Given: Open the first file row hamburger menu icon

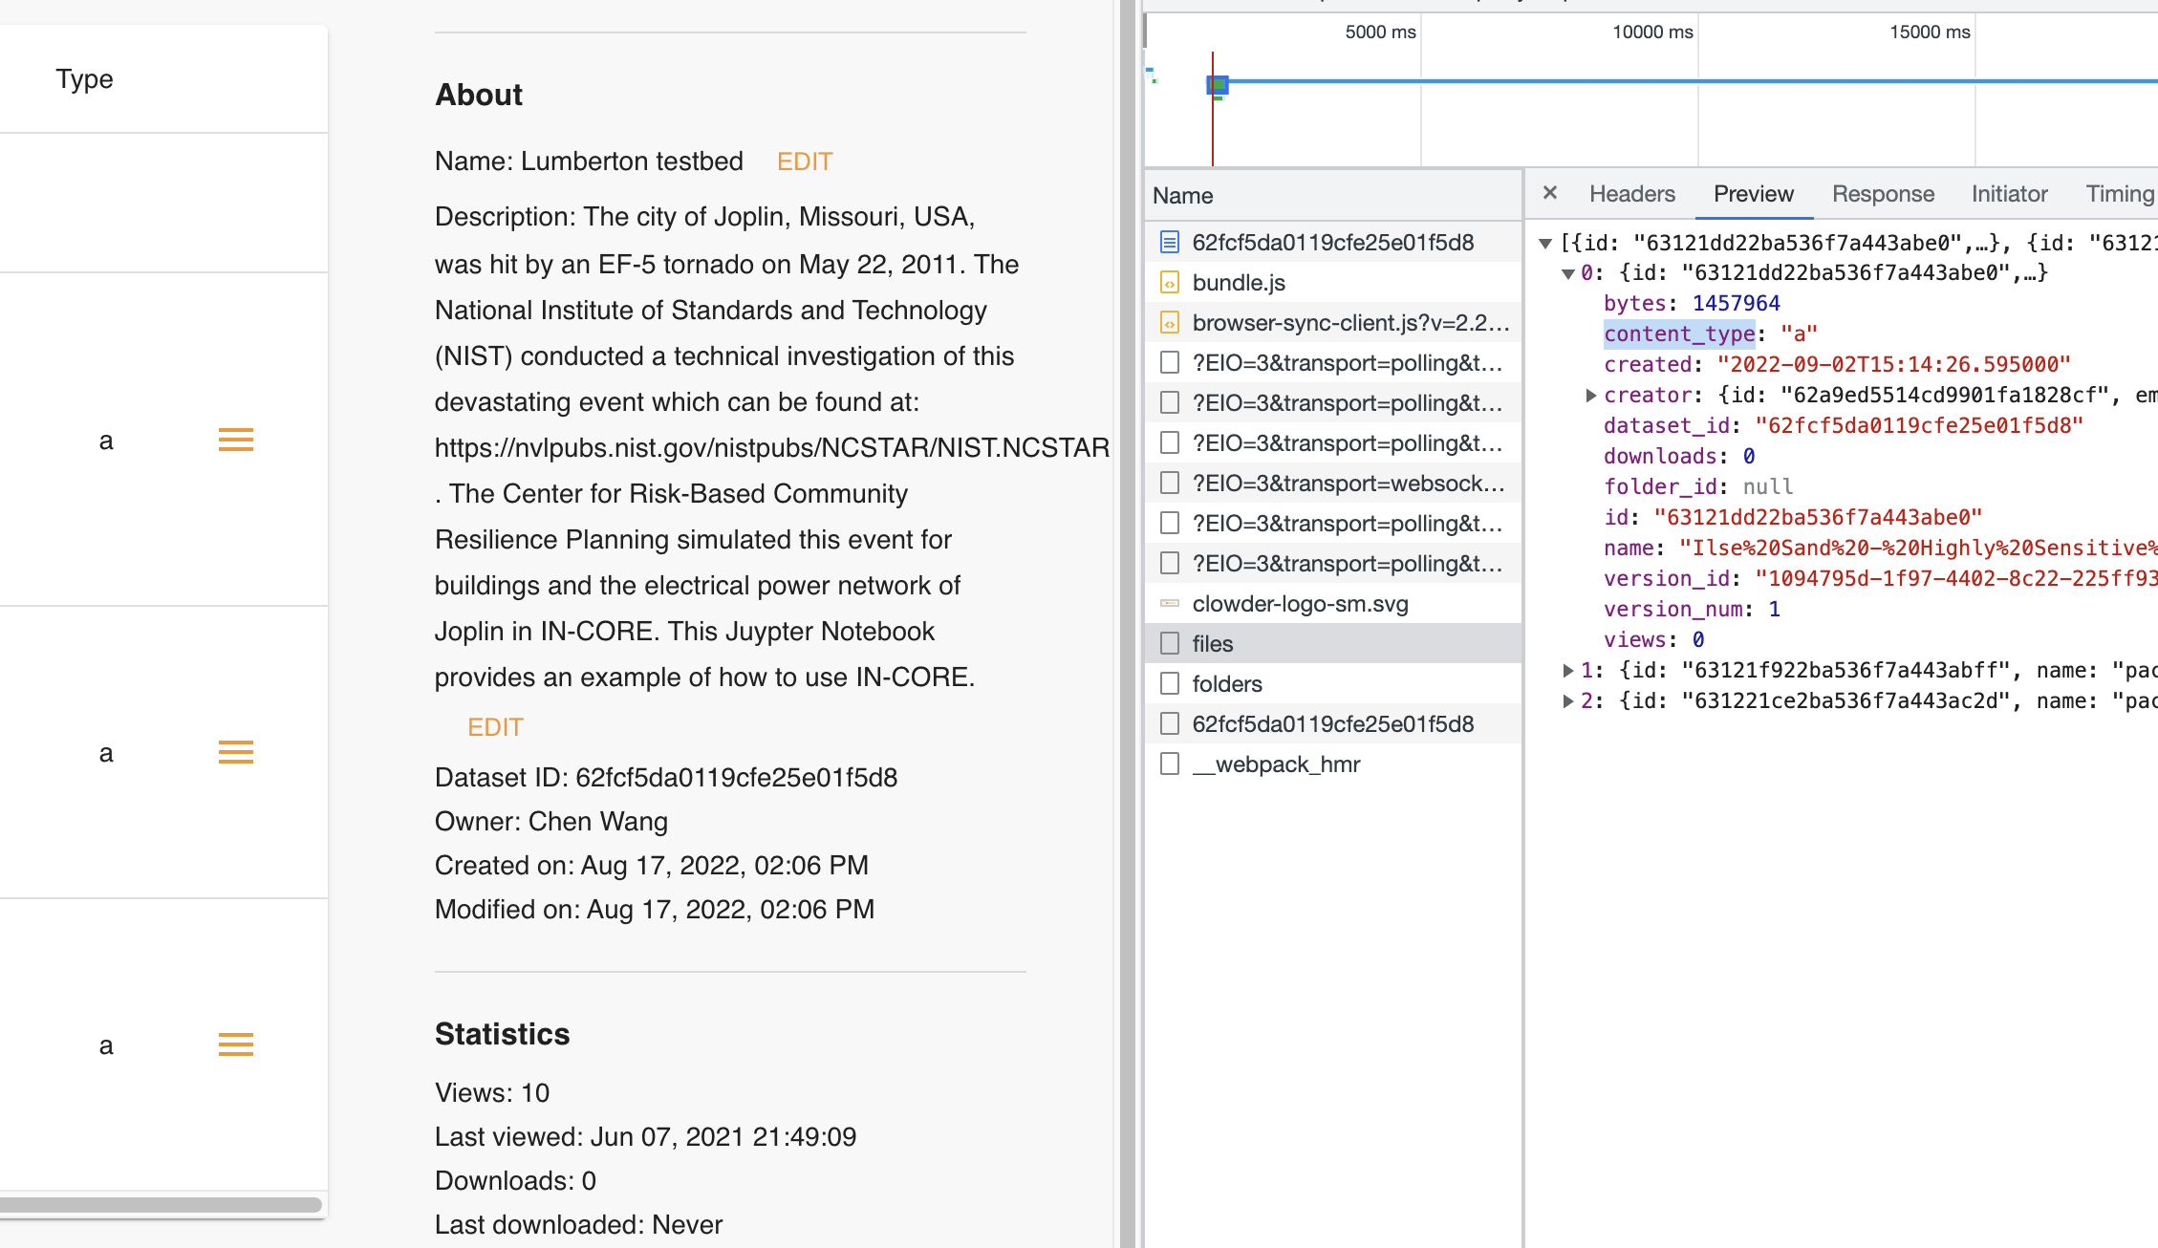Looking at the screenshot, I should pos(235,440).
